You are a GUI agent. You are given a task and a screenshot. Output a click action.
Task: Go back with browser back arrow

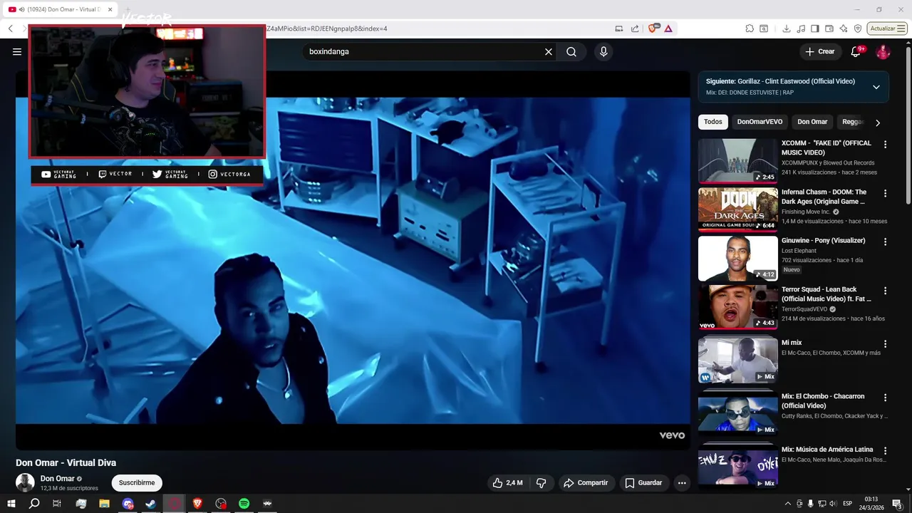click(11, 28)
